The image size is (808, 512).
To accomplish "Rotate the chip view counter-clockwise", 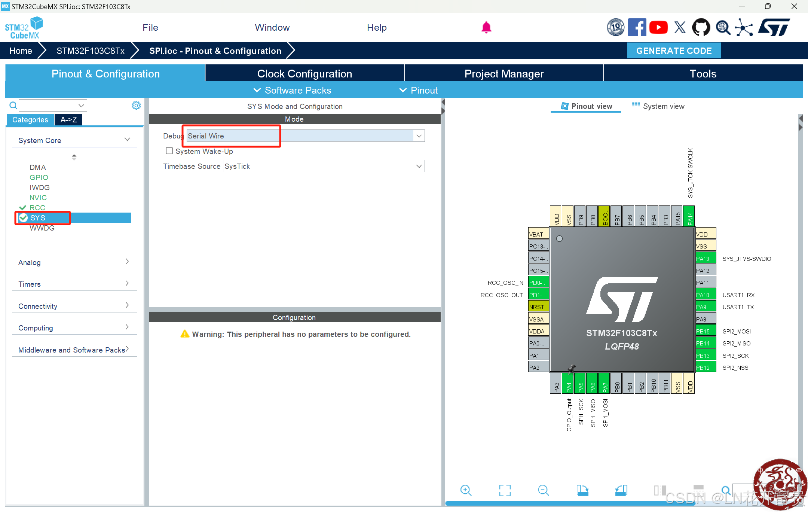I will point(621,490).
